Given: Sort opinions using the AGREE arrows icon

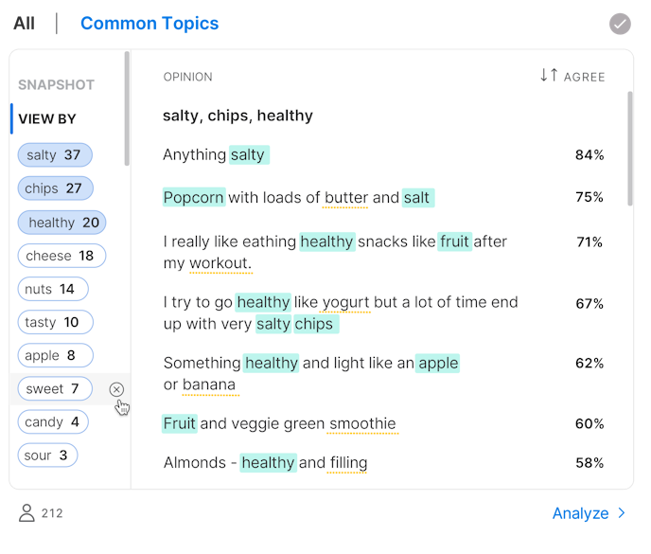Looking at the screenshot, I should click(549, 75).
